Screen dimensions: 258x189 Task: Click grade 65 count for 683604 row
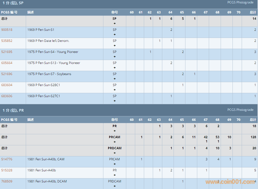(183, 85)
